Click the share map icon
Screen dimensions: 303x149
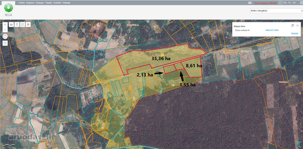(x=22, y=24)
